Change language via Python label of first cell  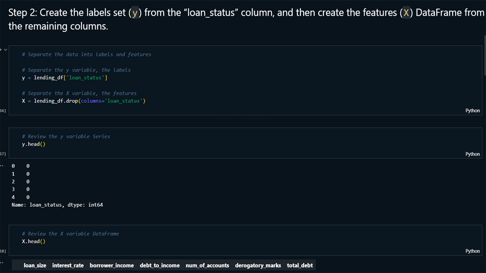[x=472, y=111]
